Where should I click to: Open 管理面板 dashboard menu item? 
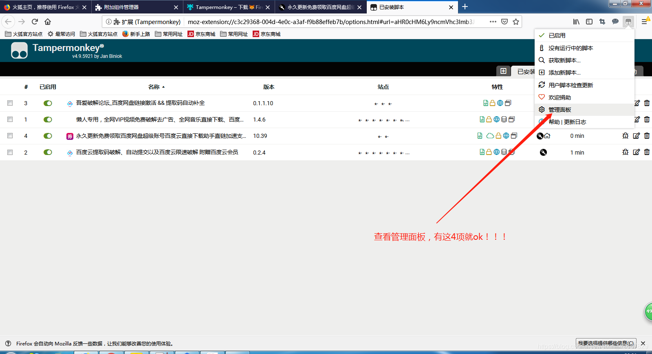584,110
